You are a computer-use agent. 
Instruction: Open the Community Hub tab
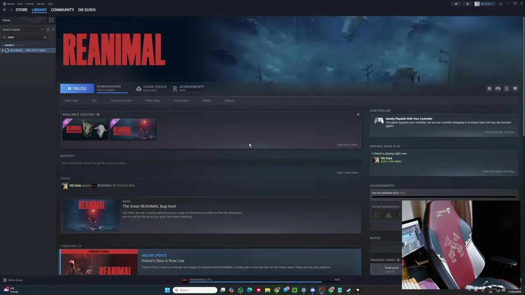coord(121,100)
